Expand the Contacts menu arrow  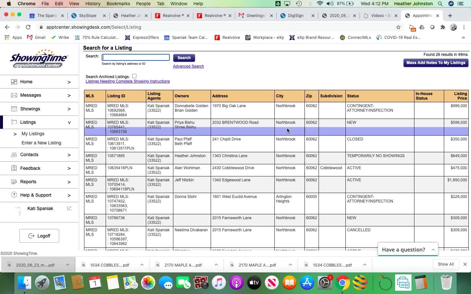point(69,155)
